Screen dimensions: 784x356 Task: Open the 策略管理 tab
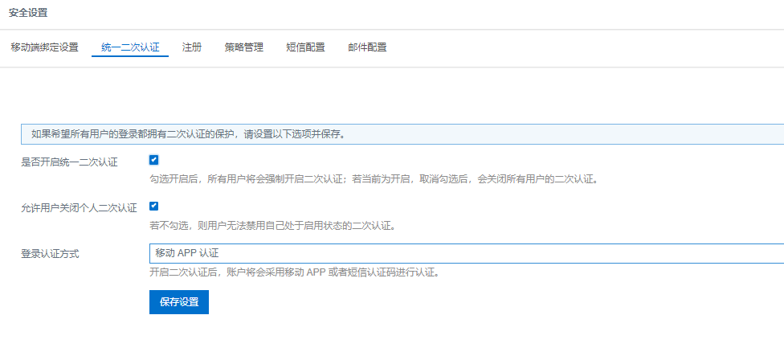pyautogui.click(x=244, y=47)
